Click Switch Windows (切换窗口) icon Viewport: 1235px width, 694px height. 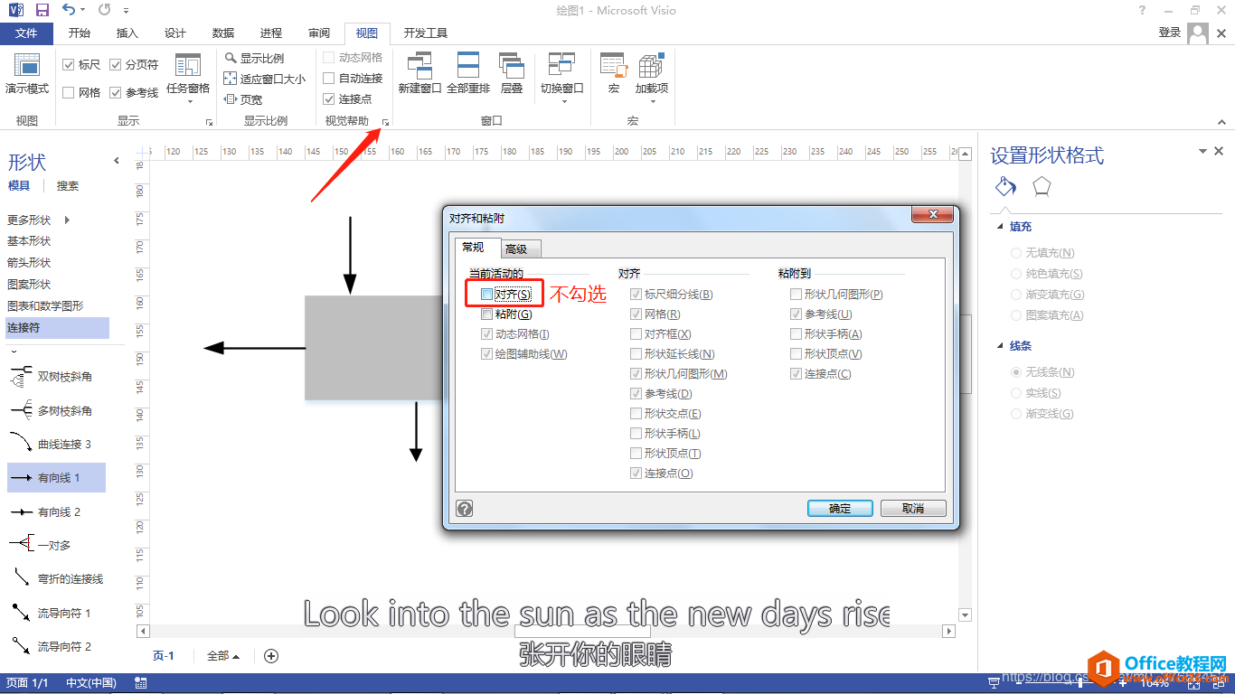coord(561,66)
